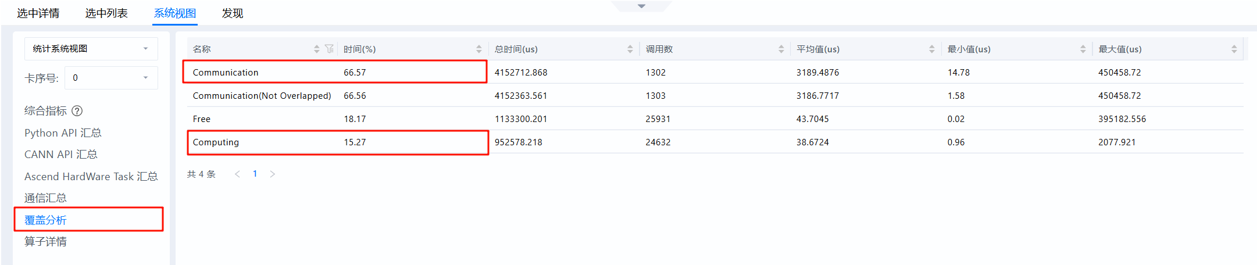Sort by 最大值(us) column sort arrows
The image size is (1257, 265).
click(x=1234, y=49)
